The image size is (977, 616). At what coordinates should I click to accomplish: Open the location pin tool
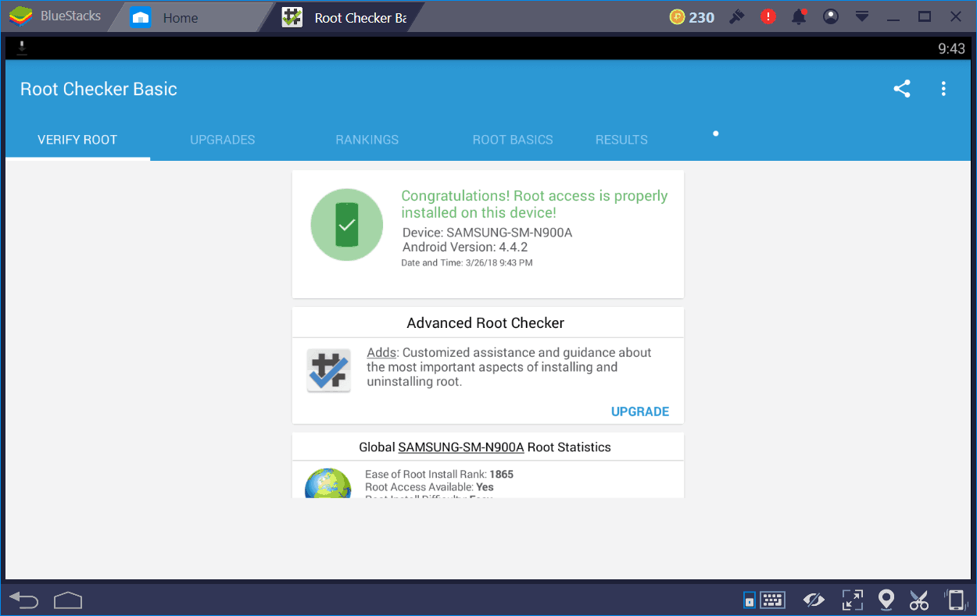(x=886, y=600)
